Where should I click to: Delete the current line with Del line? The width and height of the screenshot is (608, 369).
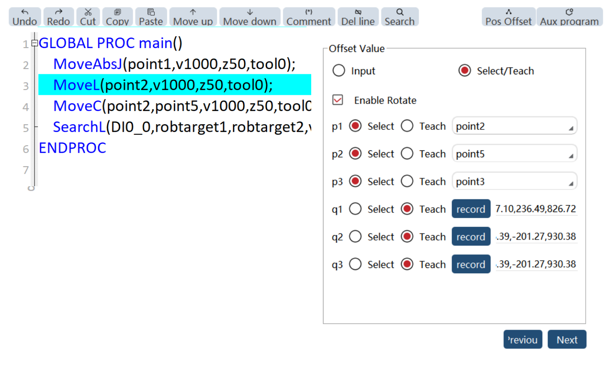358,17
